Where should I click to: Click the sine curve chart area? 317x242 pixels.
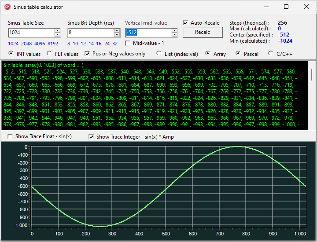click(169, 187)
